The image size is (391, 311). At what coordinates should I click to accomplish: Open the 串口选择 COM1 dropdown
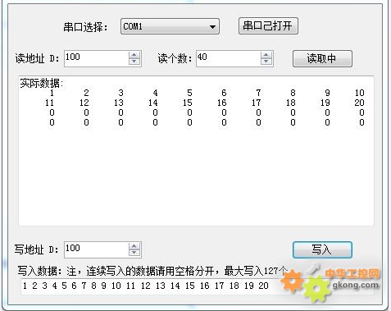tap(170, 26)
